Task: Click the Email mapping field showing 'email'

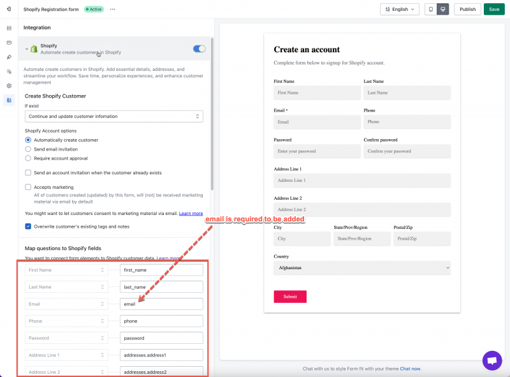Action: [161, 304]
